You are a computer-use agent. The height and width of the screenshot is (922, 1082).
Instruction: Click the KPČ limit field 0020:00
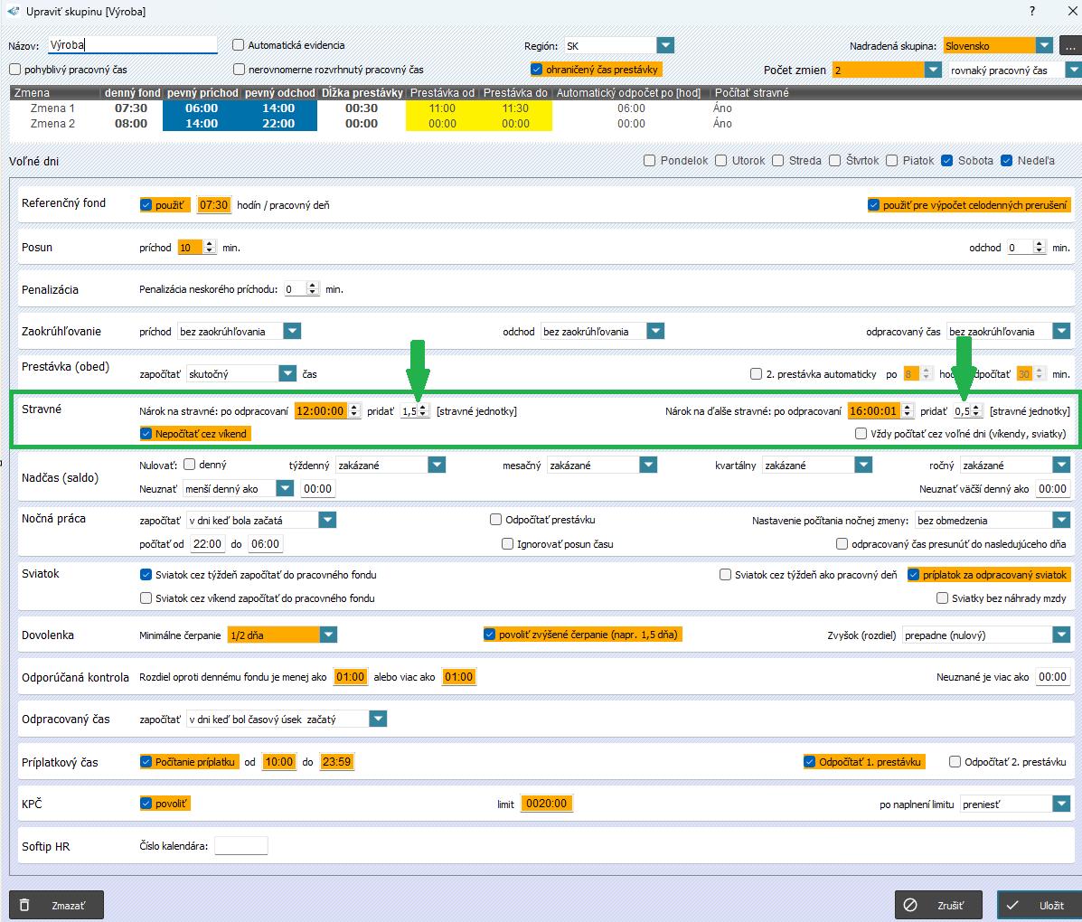point(546,804)
